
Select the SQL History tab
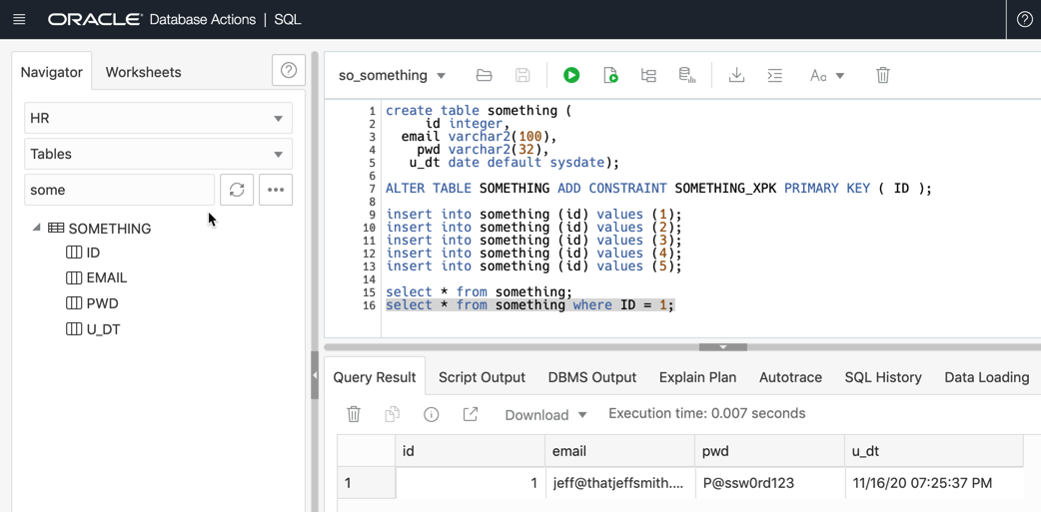coord(883,377)
